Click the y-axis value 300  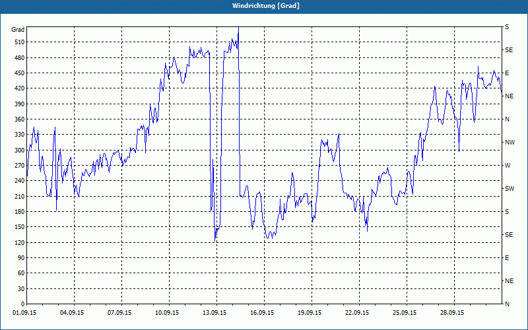point(20,150)
